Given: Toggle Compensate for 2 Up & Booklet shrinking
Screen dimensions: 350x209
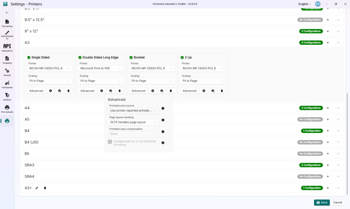Looking at the screenshot, I should [110, 142].
